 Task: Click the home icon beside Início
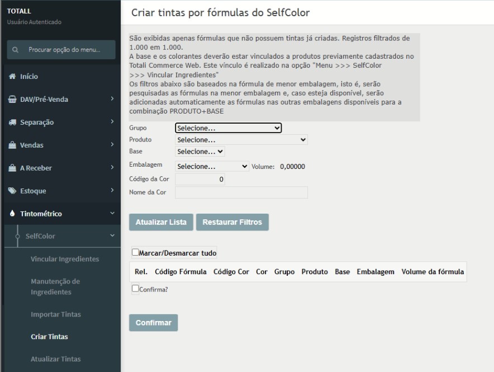[x=12, y=76]
